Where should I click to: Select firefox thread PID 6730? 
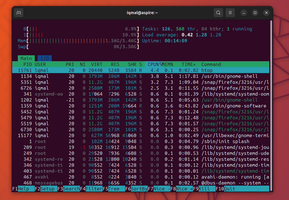pos(141,129)
